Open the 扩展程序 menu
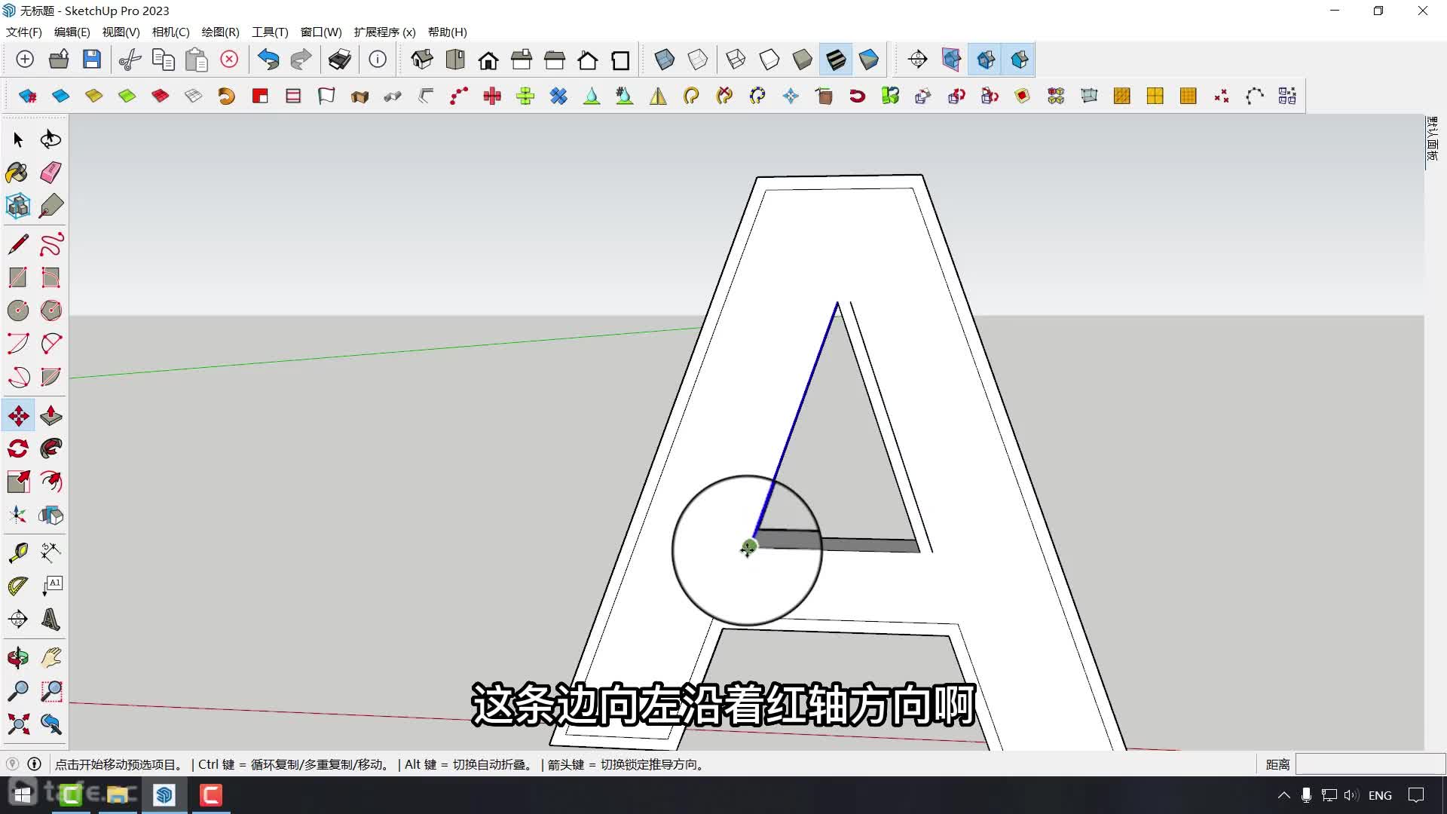1447x814 pixels. point(385,32)
